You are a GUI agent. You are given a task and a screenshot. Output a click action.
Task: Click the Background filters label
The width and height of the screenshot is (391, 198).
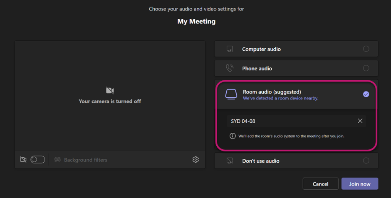point(86,160)
